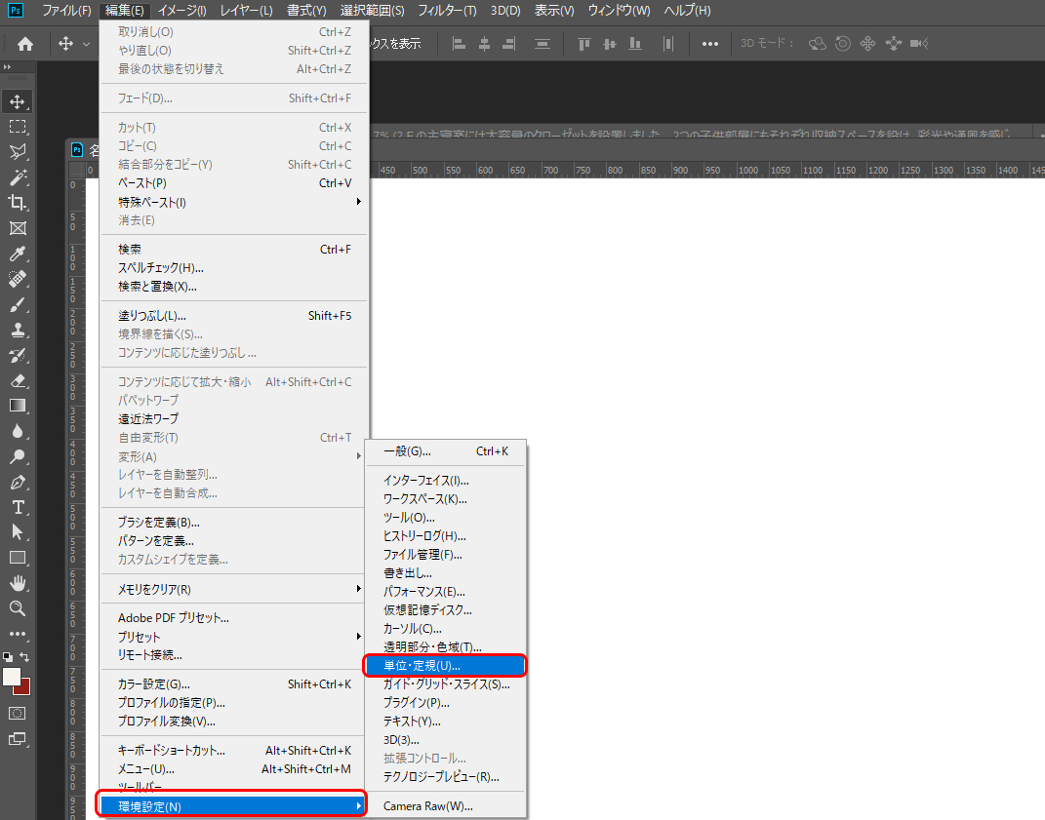Click the foreground color swatch
The width and height of the screenshot is (1045, 820).
click(x=12, y=677)
